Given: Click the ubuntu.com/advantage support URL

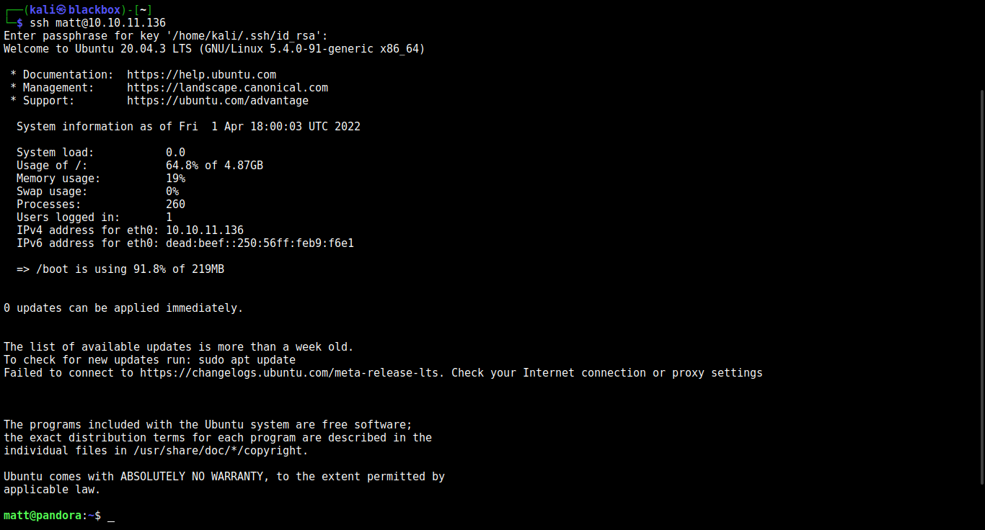Looking at the screenshot, I should click(x=217, y=101).
